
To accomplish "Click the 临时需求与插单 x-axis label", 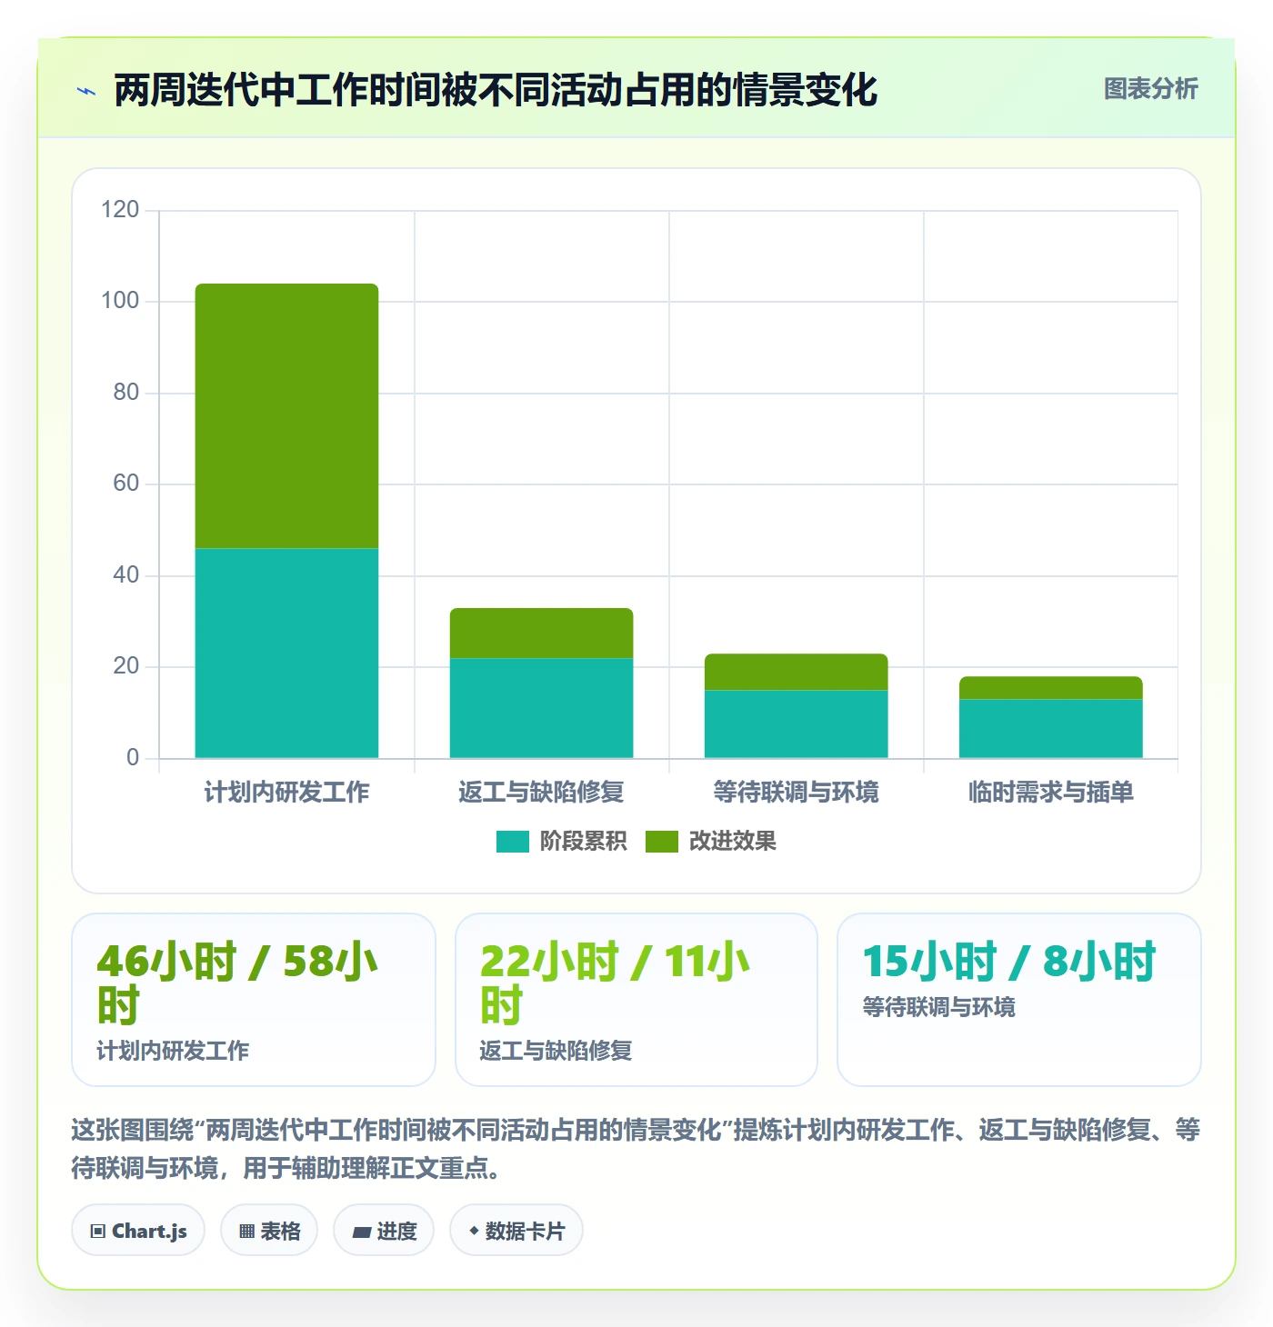I will pos(1050,793).
